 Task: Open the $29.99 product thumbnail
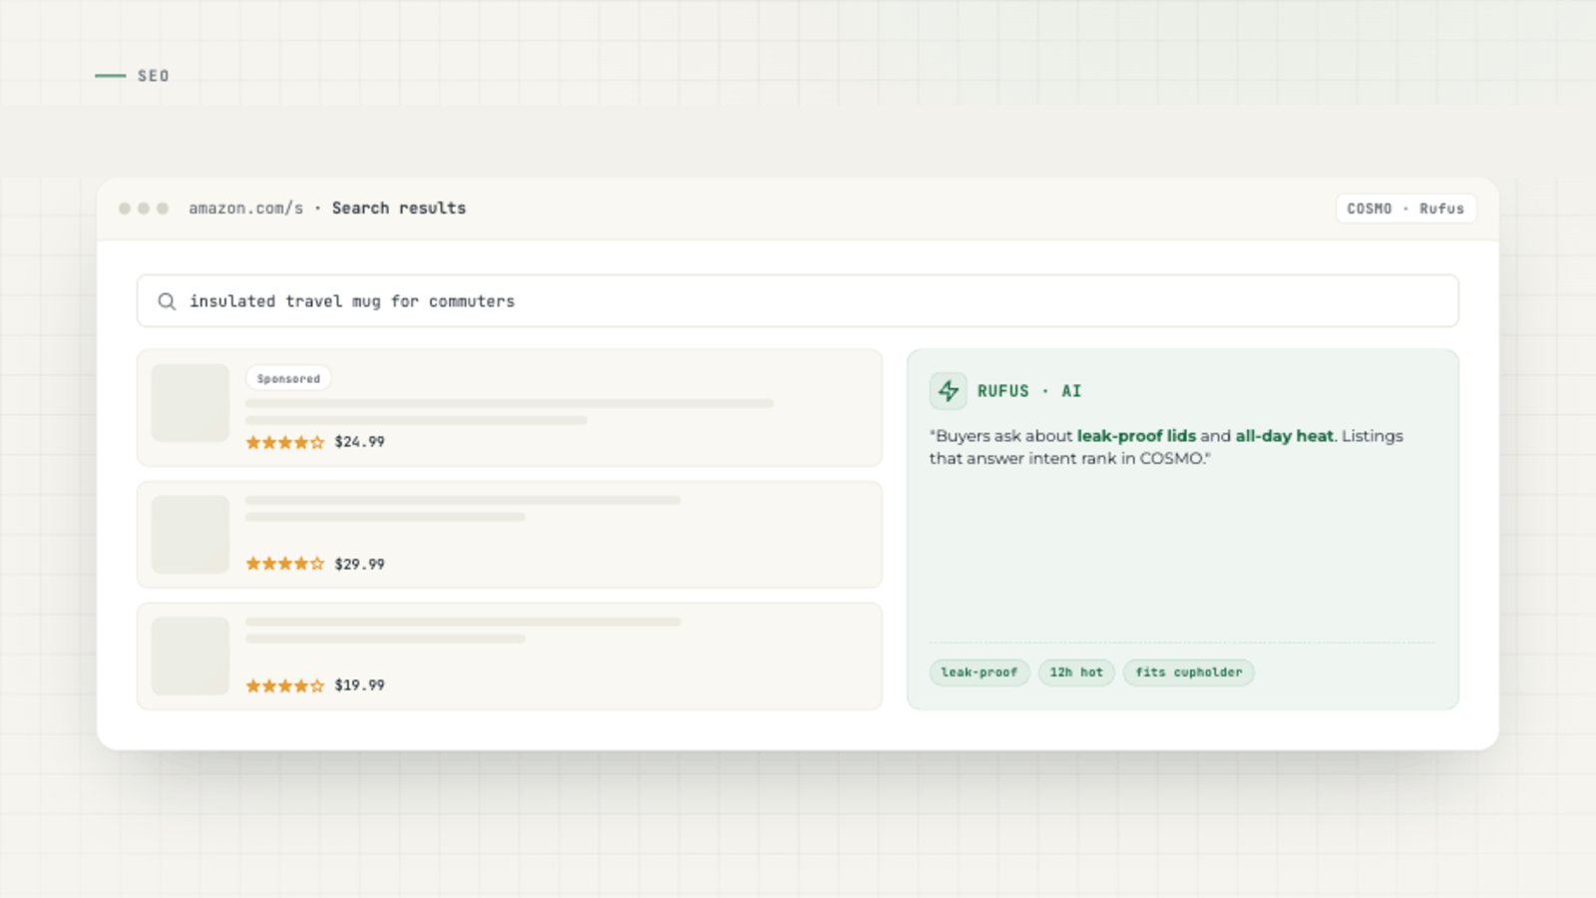(191, 534)
